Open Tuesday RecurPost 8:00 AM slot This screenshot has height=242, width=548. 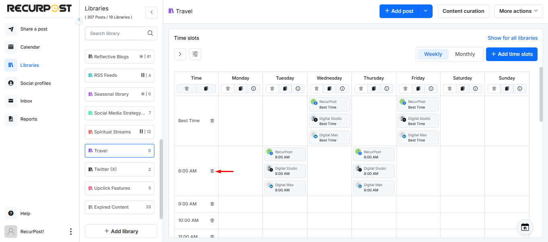click(285, 154)
